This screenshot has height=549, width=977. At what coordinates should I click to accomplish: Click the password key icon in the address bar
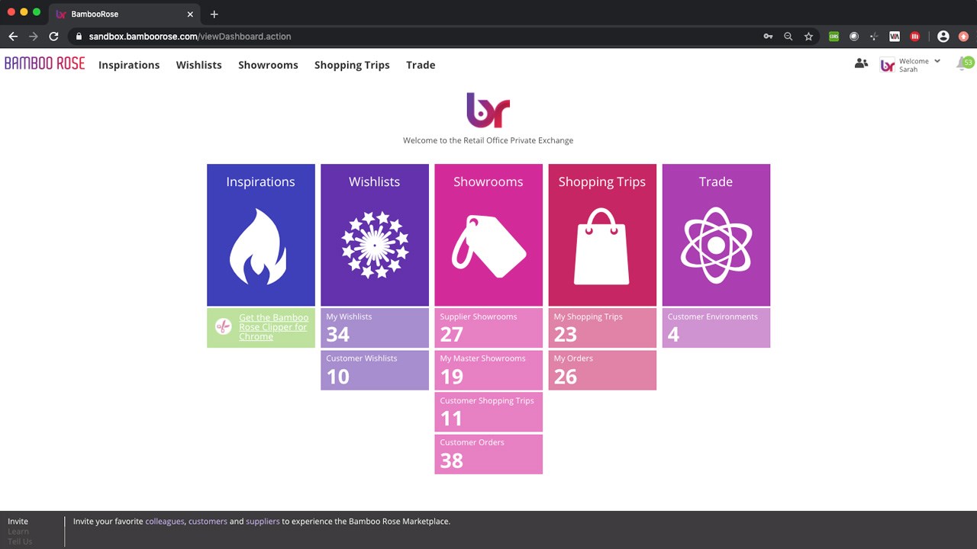pos(768,36)
